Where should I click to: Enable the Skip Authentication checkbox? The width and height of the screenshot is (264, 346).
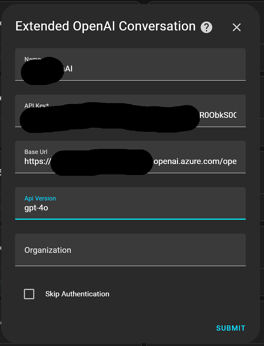click(x=29, y=294)
